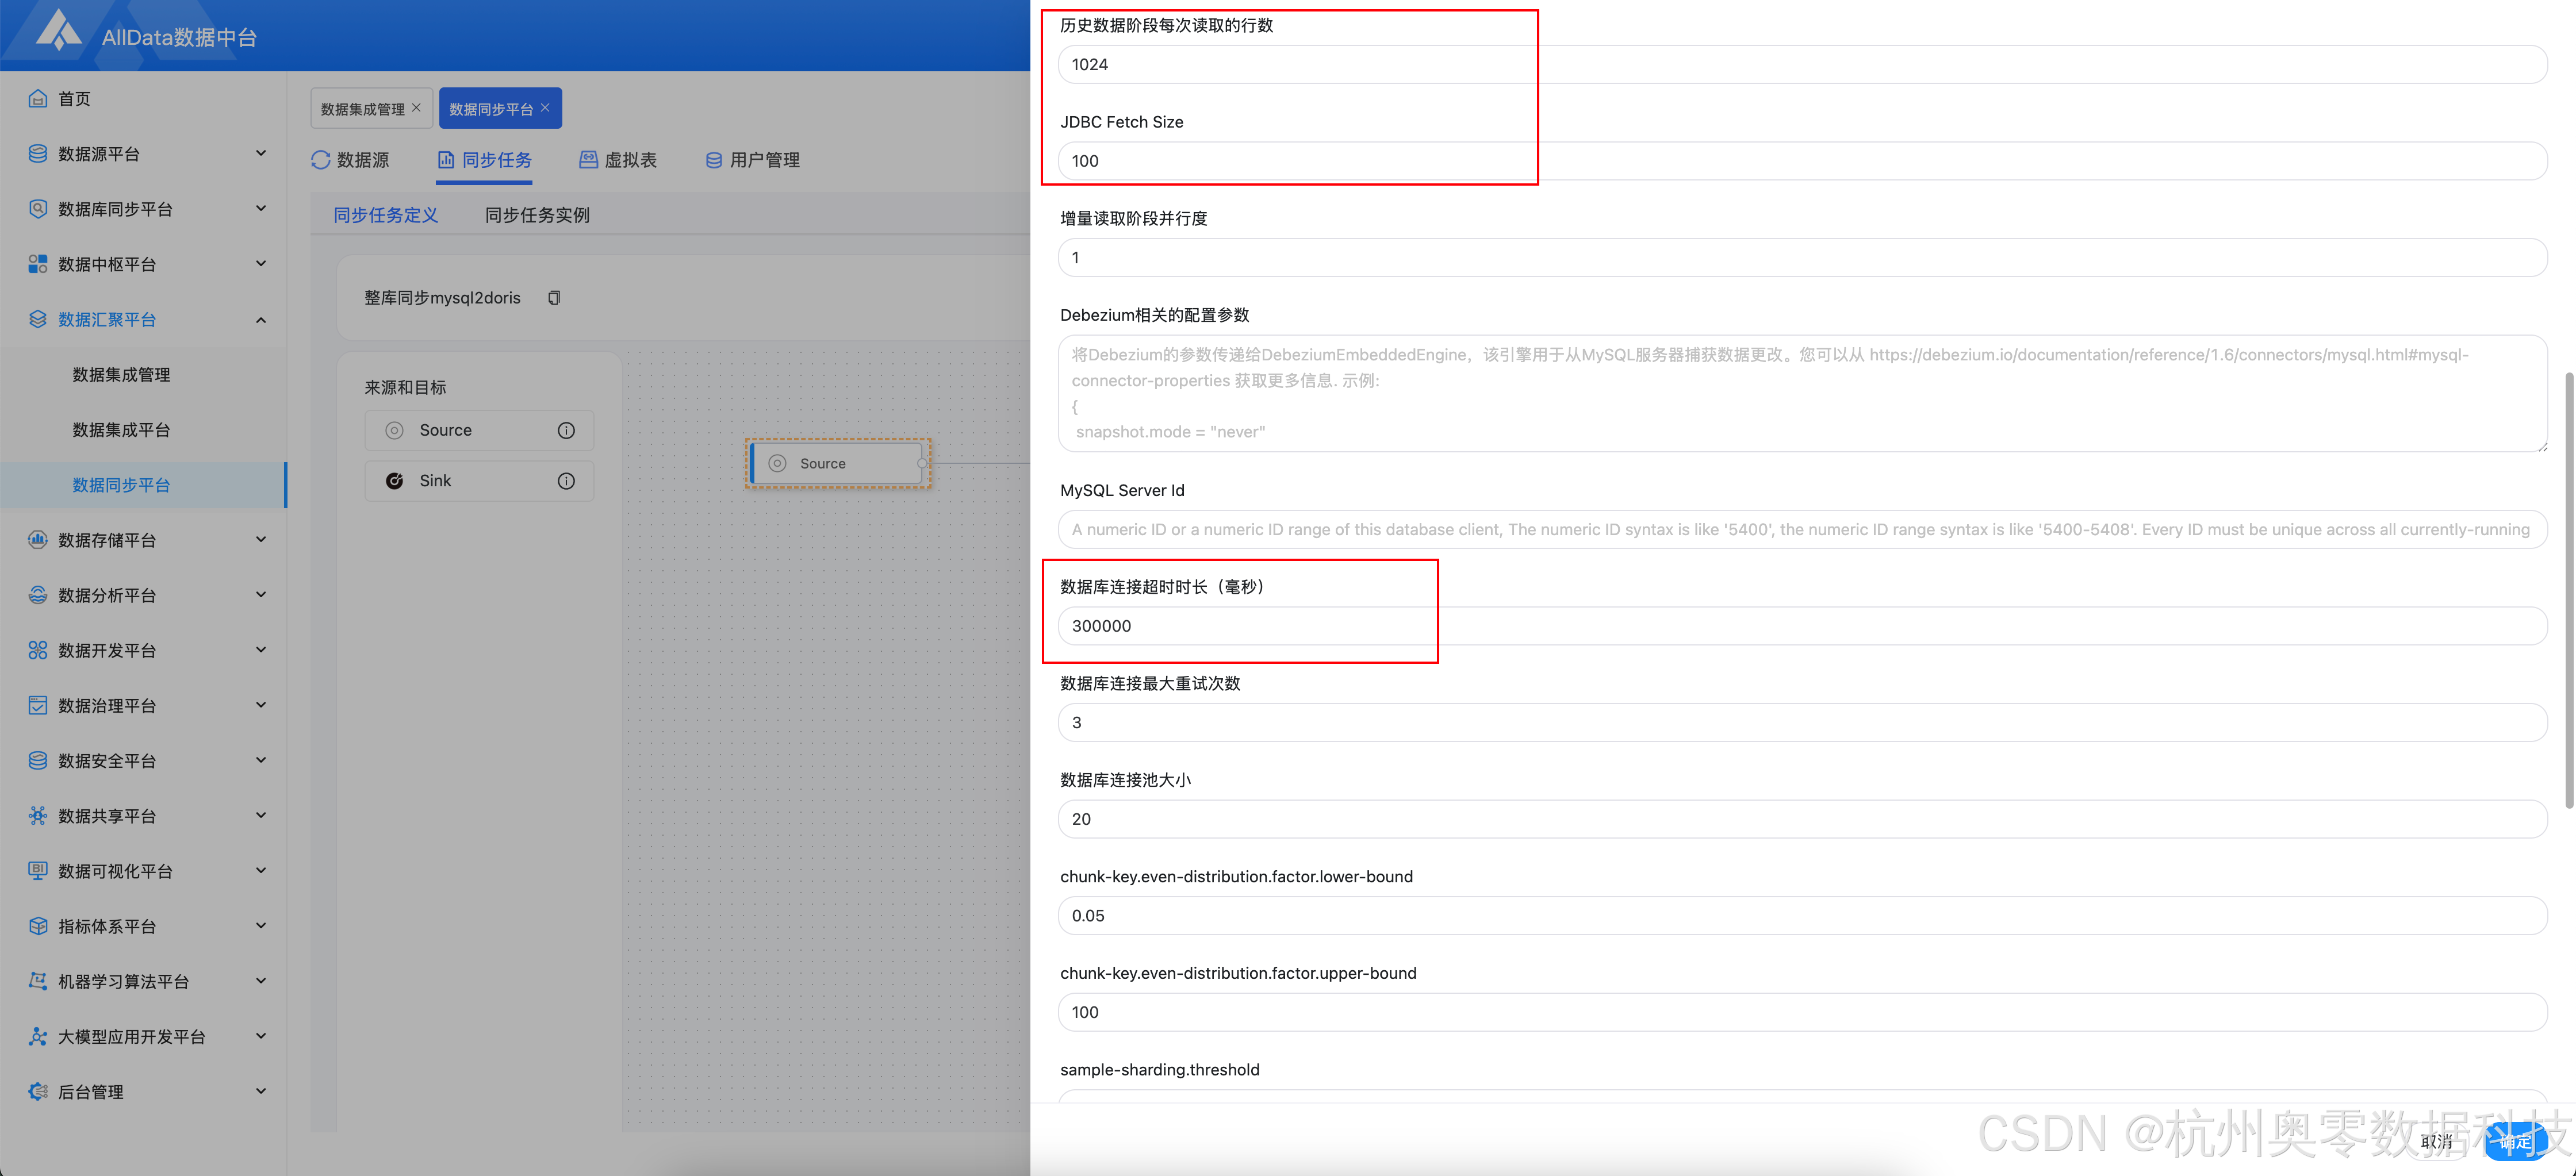The height and width of the screenshot is (1176, 2576).
Task: Click the 首页 home icon in sidebar
Action: (38, 98)
